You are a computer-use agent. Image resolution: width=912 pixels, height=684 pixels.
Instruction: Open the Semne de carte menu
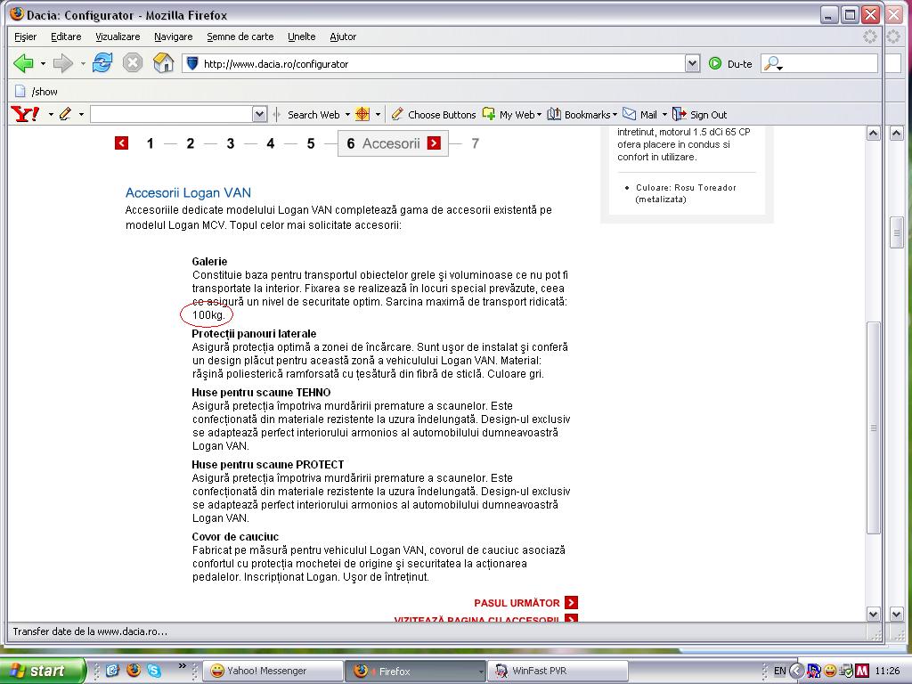tap(240, 37)
